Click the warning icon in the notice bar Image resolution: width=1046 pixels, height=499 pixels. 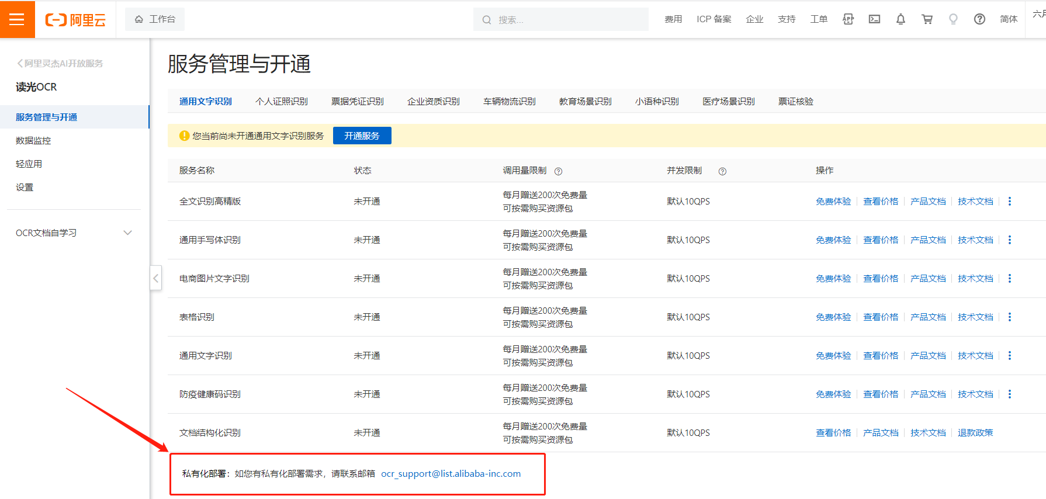point(184,136)
